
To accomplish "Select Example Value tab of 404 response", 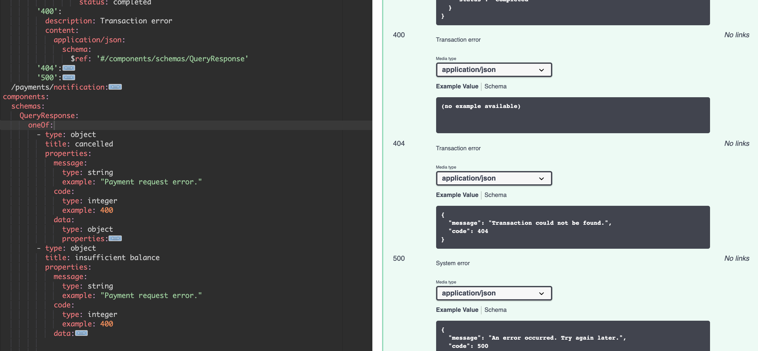I will click(457, 195).
